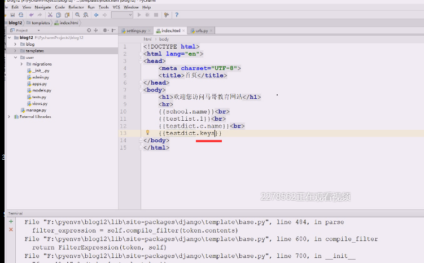Close the settings.py tab

[149, 30]
